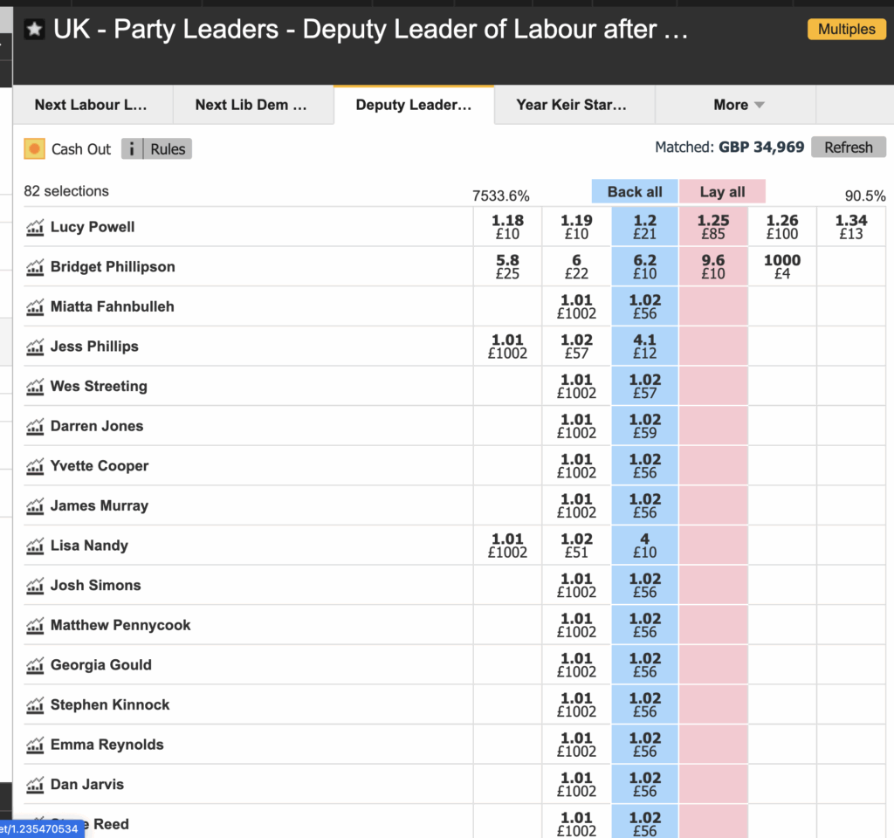Open the chart icon for Emma Reynolds
Screen dimensions: 894x838
coord(35,745)
